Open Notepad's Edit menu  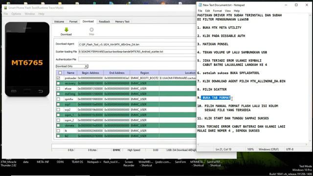pyautogui.click(x=207, y=11)
